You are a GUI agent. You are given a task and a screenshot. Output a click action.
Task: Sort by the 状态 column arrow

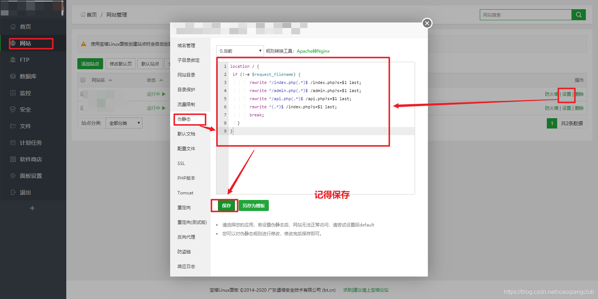(161, 80)
